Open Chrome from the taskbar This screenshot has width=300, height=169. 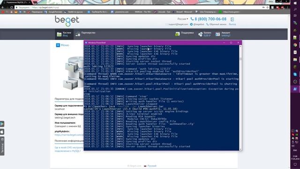pyautogui.click(x=295, y=45)
